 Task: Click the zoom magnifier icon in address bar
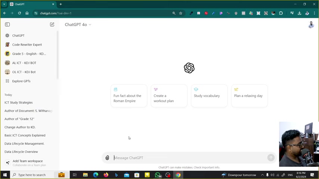(174, 13)
